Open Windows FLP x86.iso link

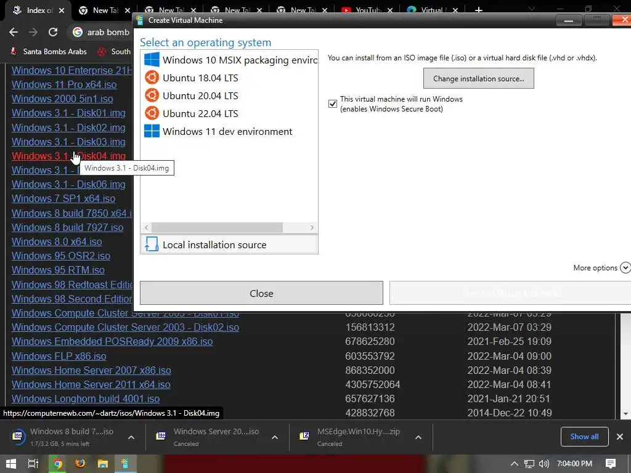coord(59,357)
